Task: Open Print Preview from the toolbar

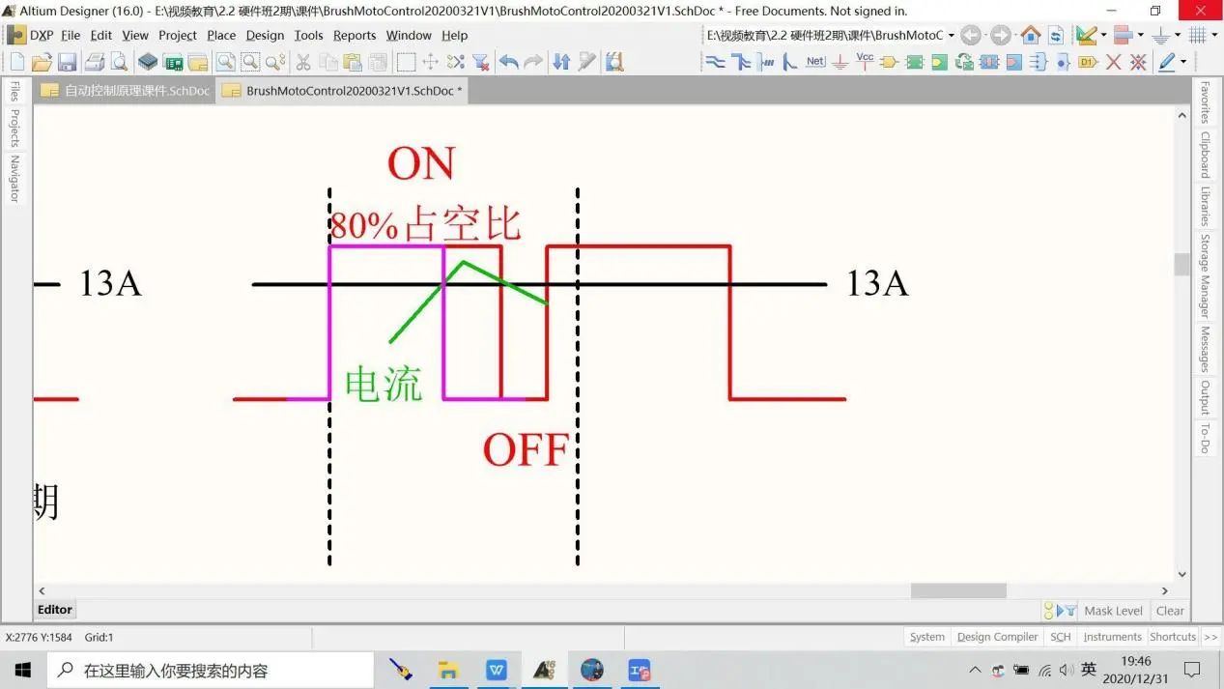Action: [119, 62]
